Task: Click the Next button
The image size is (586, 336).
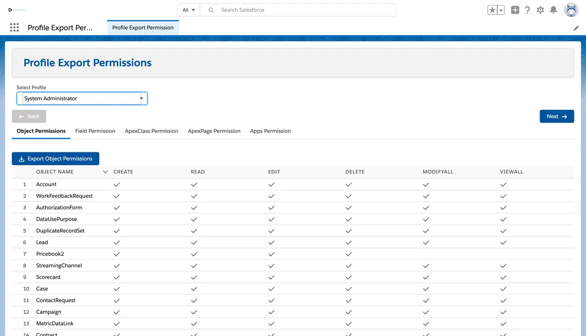Action: [x=557, y=116]
